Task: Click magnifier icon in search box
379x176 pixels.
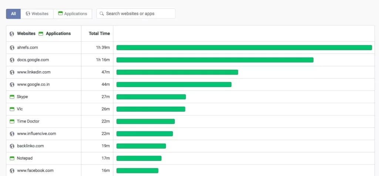Action: click(x=102, y=14)
